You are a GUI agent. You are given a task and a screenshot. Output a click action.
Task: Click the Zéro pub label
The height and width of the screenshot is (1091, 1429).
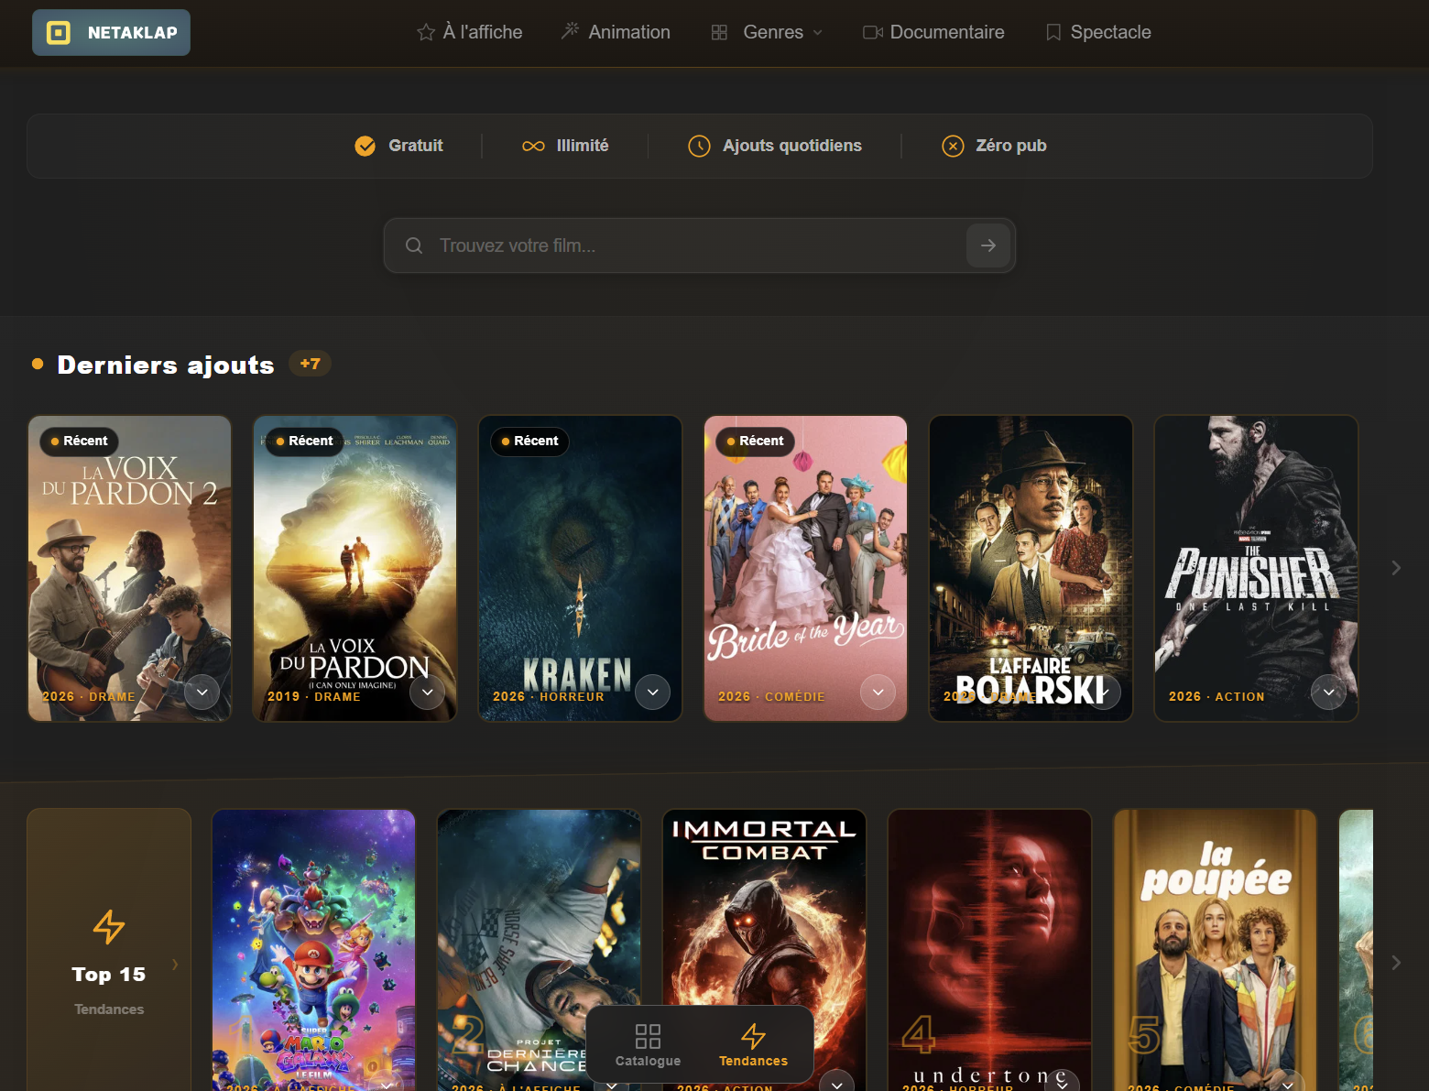tap(1011, 146)
